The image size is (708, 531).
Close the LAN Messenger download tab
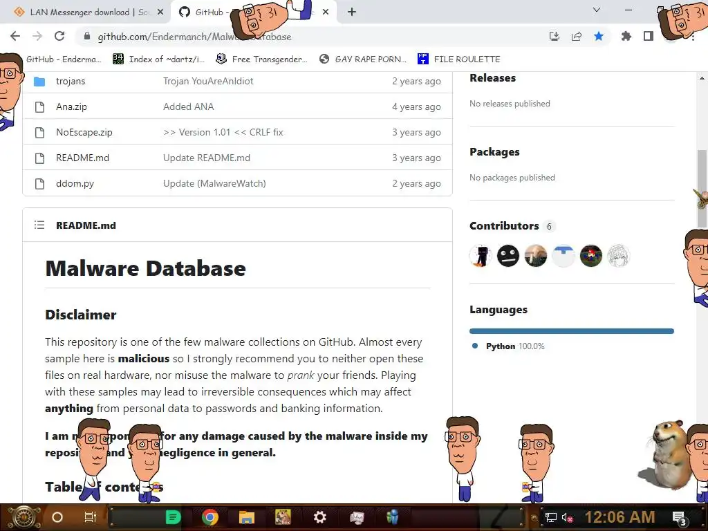click(160, 12)
